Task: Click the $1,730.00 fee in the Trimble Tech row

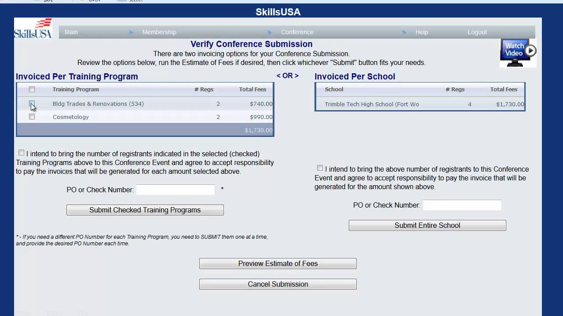Action: pyautogui.click(x=510, y=104)
